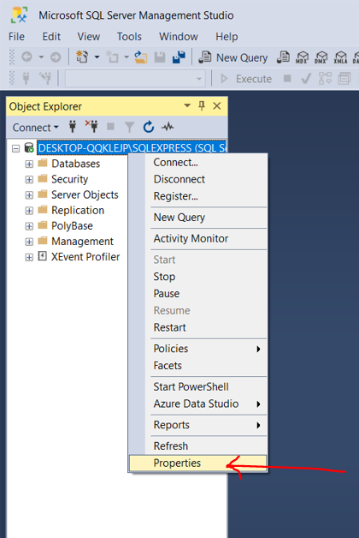Click the MDX query icon
The height and width of the screenshot is (538, 359).
coord(302,57)
